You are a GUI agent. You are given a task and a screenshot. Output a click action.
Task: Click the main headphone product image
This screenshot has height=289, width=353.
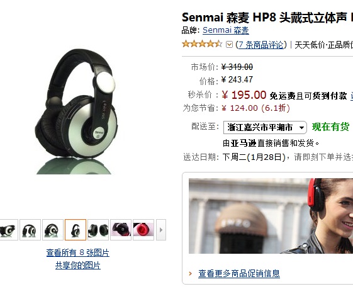coord(76,111)
